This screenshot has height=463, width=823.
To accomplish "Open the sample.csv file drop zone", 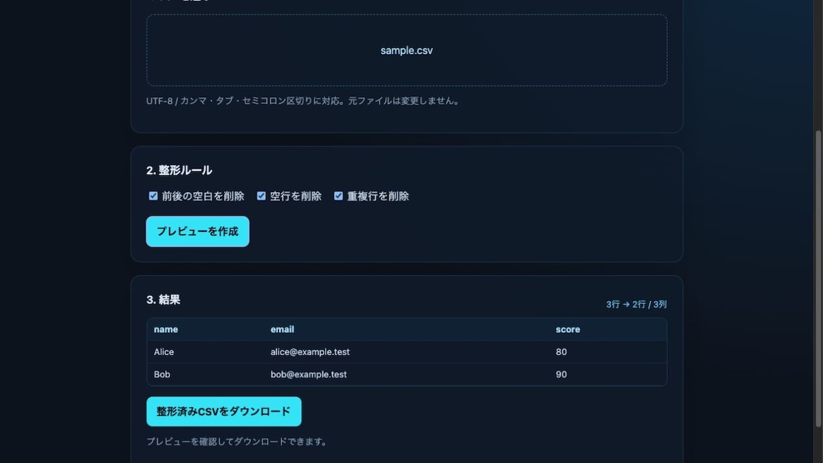I will pyautogui.click(x=407, y=51).
